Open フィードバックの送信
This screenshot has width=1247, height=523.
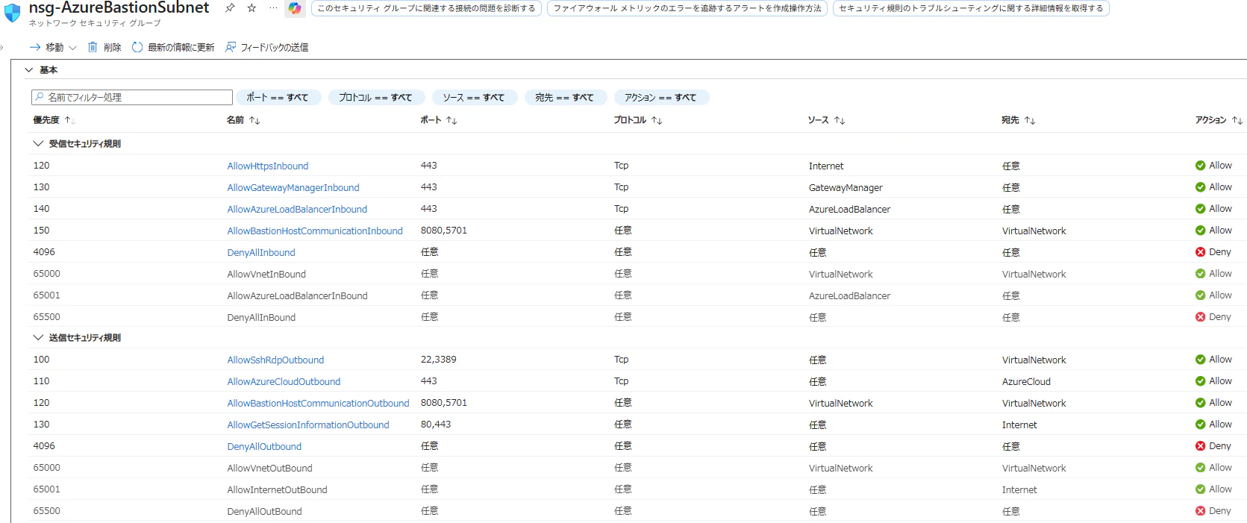click(x=266, y=47)
